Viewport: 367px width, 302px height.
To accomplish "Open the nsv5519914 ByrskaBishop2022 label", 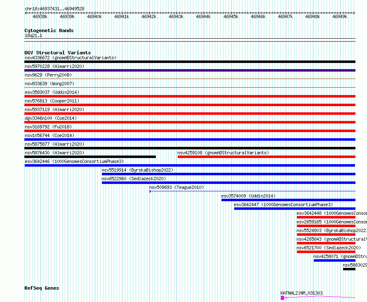I will point(137,170).
